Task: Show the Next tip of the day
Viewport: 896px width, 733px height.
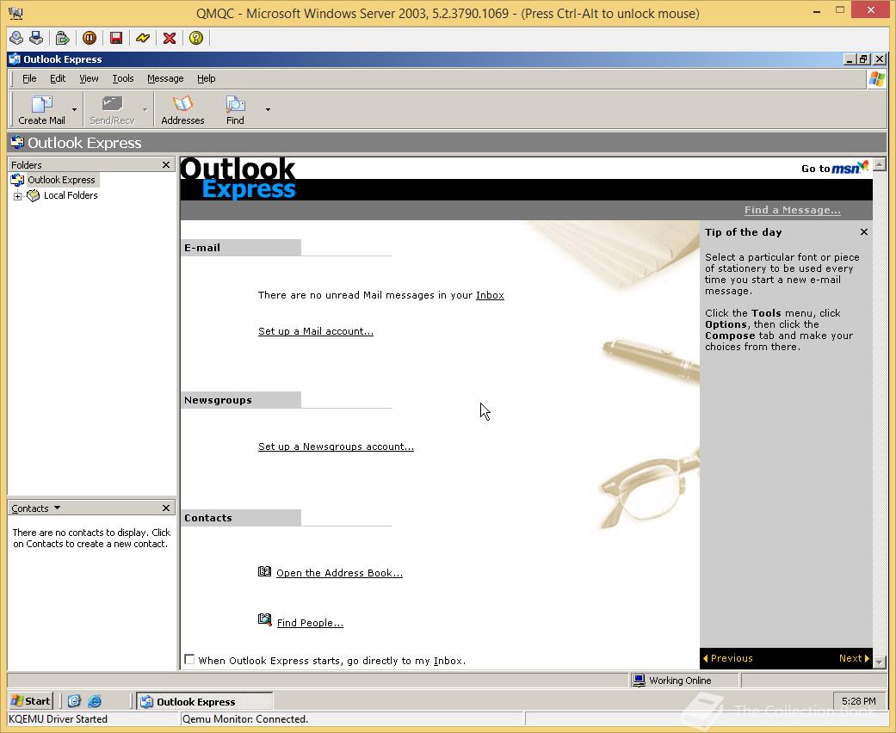Action: click(x=854, y=658)
